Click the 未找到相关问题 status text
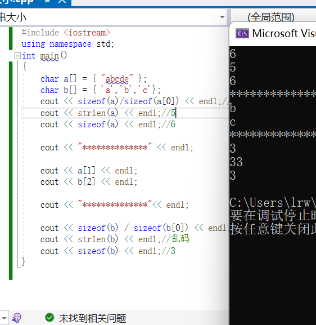 coord(92,318)
